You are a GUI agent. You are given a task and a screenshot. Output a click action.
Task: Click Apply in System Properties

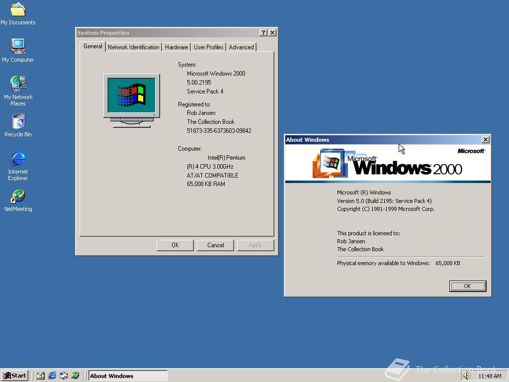click(x=255, y=245)
